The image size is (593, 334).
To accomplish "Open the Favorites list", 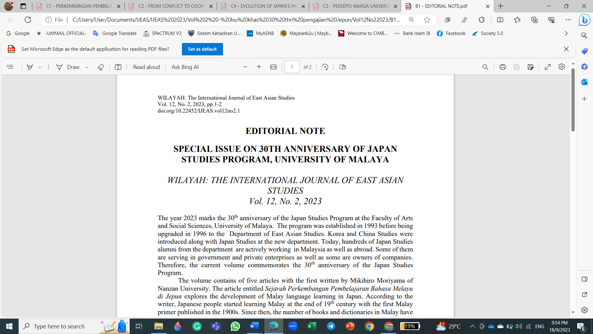I will point(517,20).
